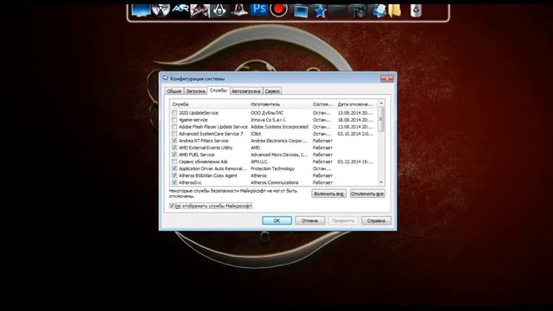Sort by the Изготовитель column header

280,105
